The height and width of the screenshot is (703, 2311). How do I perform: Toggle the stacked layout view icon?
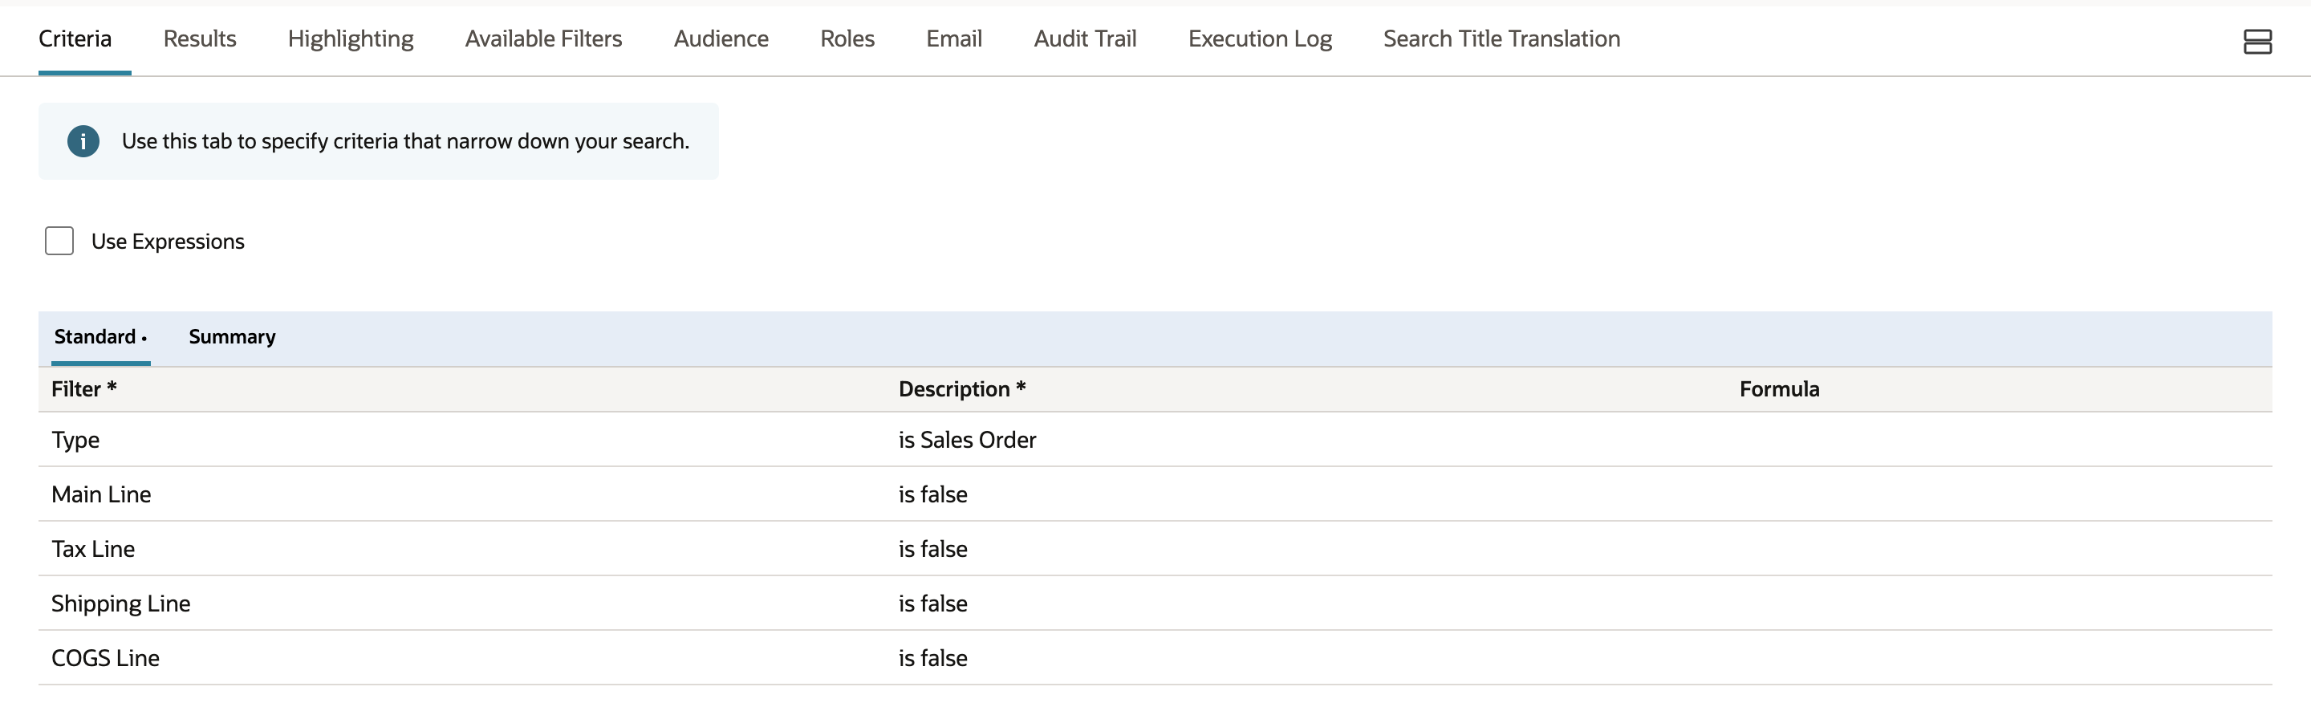[x=2257, y=41]
